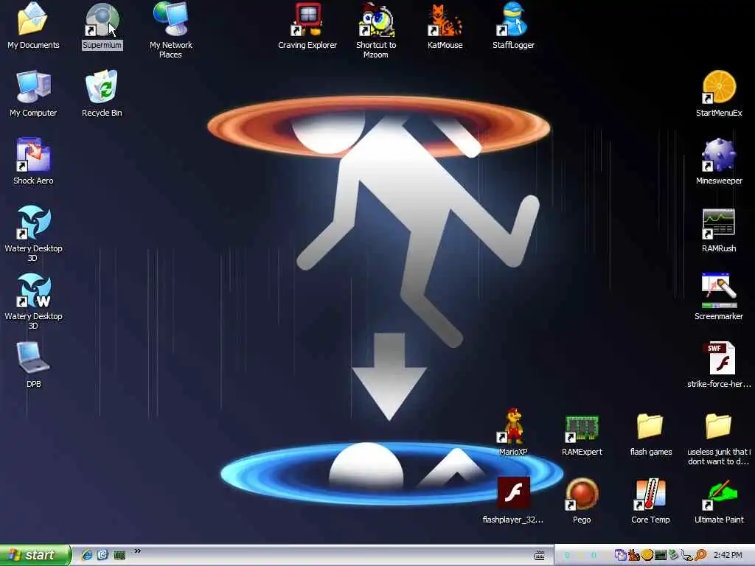Click the 2:42 PM taskbar clock
This screenshot has width=755, height=566.
pyautogui.click(x=728, y=555)
